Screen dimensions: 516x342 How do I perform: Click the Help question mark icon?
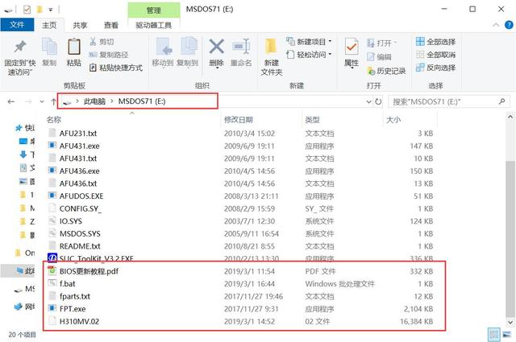coord(509,25)
